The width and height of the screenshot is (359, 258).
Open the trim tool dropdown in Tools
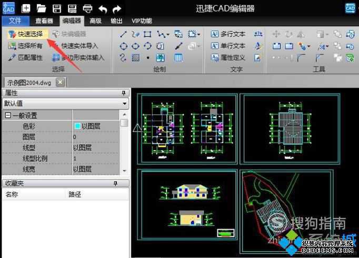point(327,46)
